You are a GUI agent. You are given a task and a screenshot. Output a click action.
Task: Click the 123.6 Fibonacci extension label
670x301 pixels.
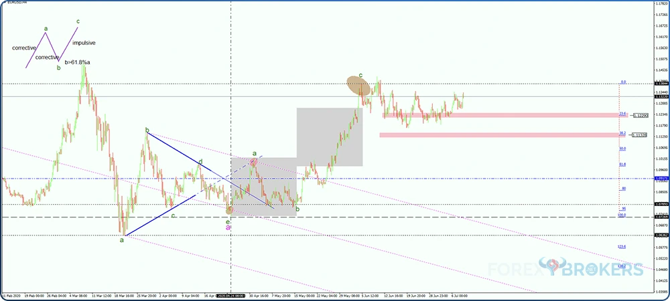622,246
